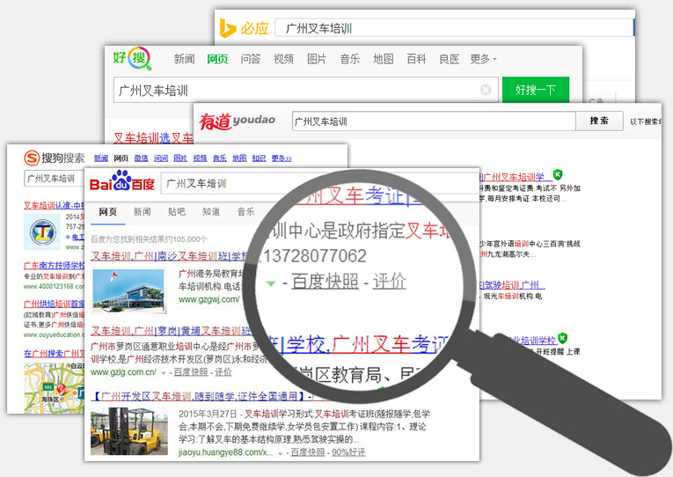Focus the 好搜 search input box
Viewport: 673px width, 477px height.
[305, 90]
